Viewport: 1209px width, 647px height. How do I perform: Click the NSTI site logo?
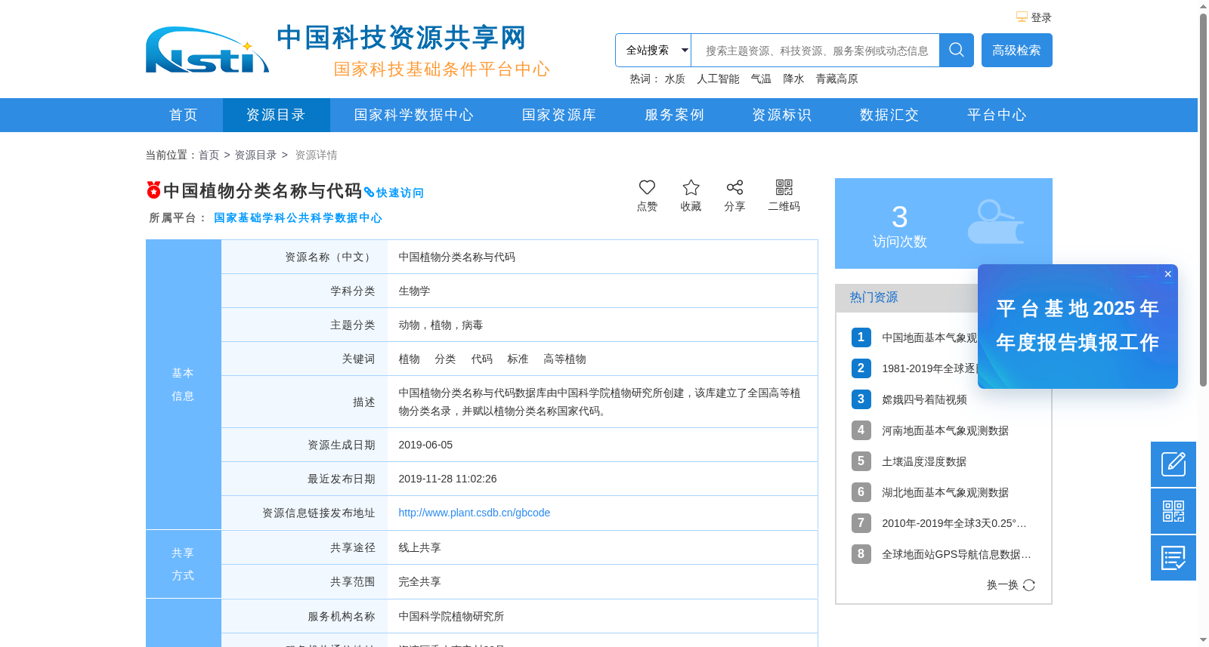[207, 51]
